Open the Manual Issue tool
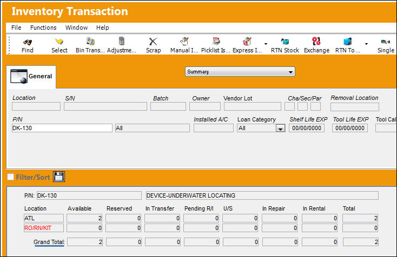Screen dimensions: 397x257 184,41
